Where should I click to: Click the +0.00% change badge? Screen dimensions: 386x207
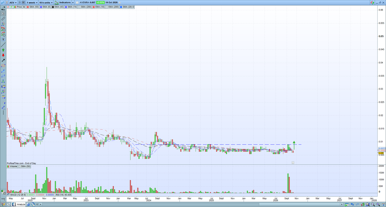[100, 3]
